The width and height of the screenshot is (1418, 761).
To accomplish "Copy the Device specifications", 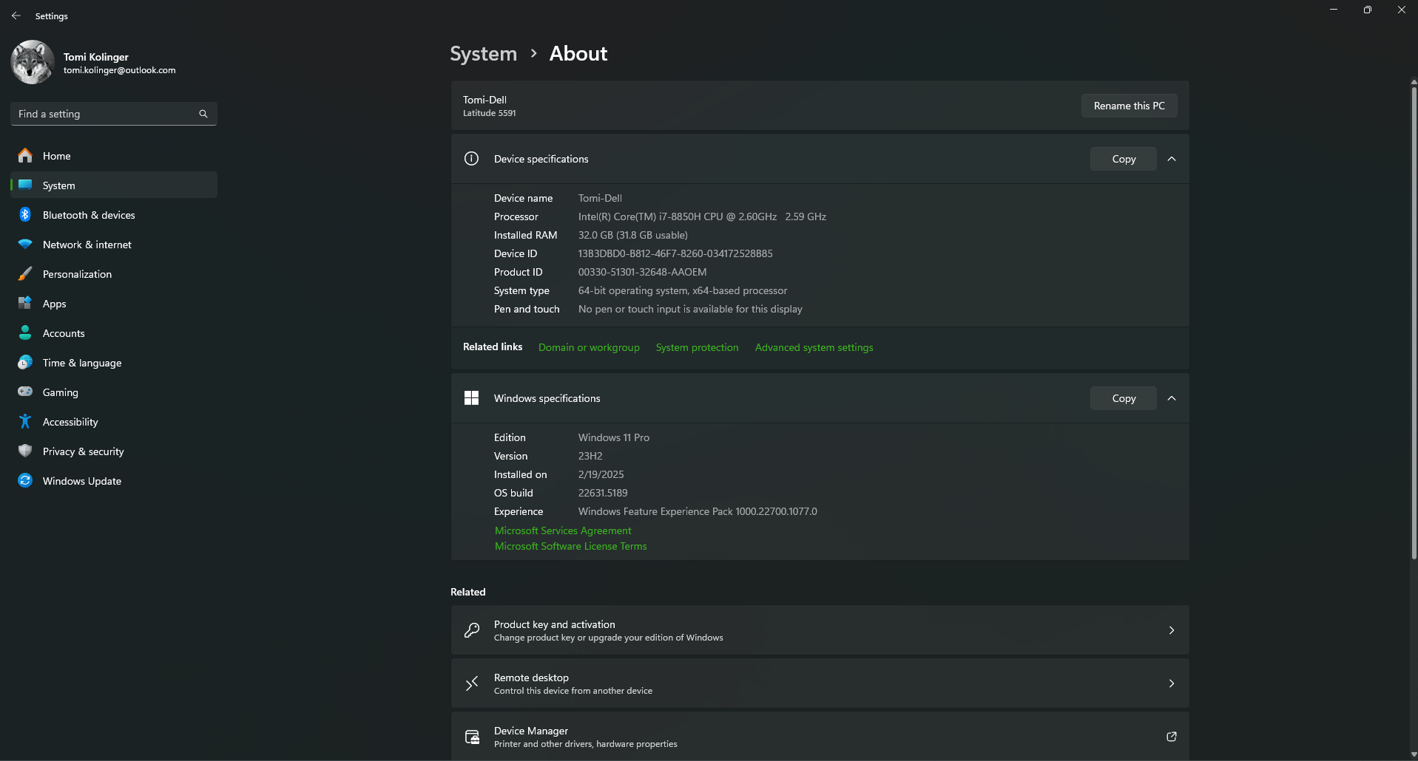I will [1124, 159].
